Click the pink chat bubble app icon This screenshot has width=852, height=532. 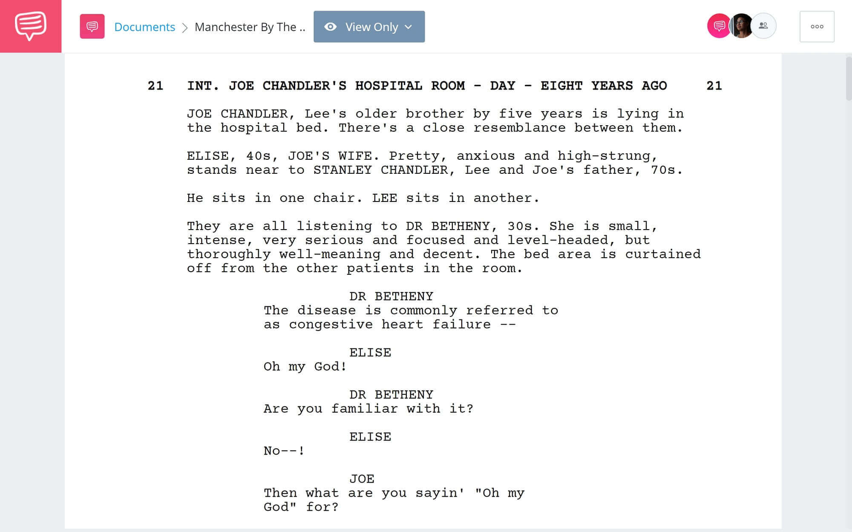point(31,26)
